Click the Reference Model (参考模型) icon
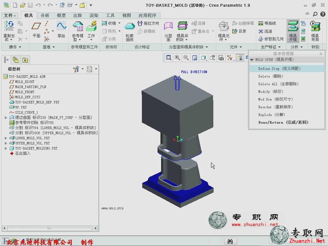This screenshot has width=328, height=246. pyautogui.click(x=78, y=31)
